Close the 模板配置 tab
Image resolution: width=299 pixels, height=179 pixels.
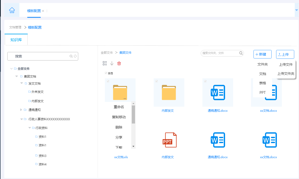coord(43,11)
